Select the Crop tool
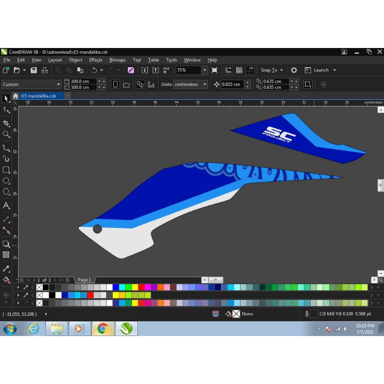 point(6,122)
